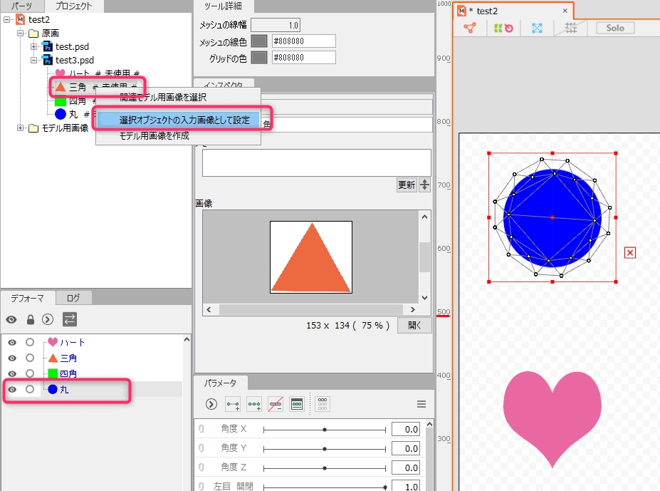
Task: Click the grid display icon in canvas toolbar
Action: [570, 28]
